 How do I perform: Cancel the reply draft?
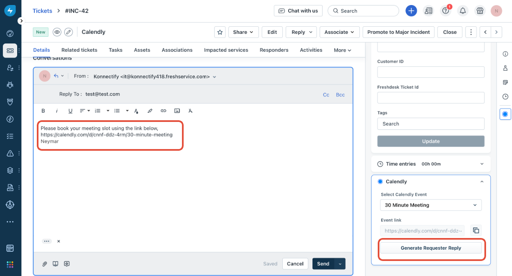click(x=295, y=263)
